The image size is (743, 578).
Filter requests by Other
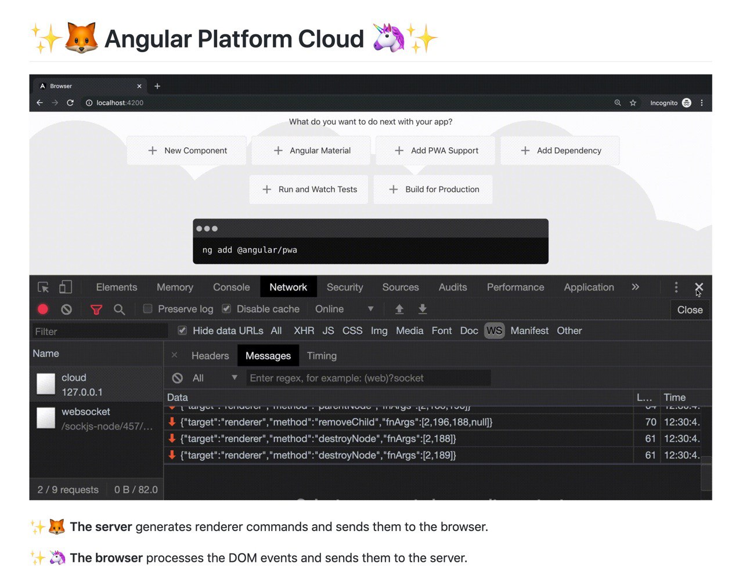(x=569, y=330)
